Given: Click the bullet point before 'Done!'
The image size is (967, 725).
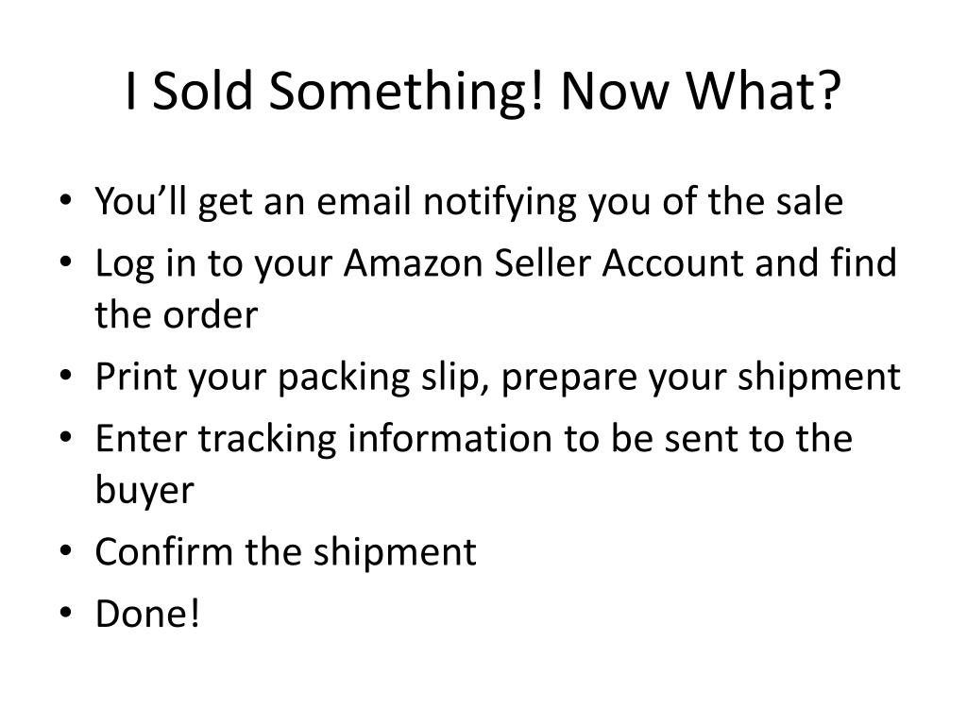Looking at the screenshot, I should click(x=66, y=613).
